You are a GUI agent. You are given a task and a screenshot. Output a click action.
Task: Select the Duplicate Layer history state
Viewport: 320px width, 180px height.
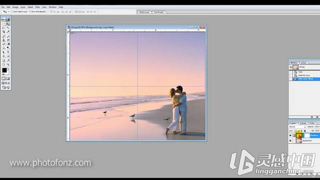(x=306, y=75)
